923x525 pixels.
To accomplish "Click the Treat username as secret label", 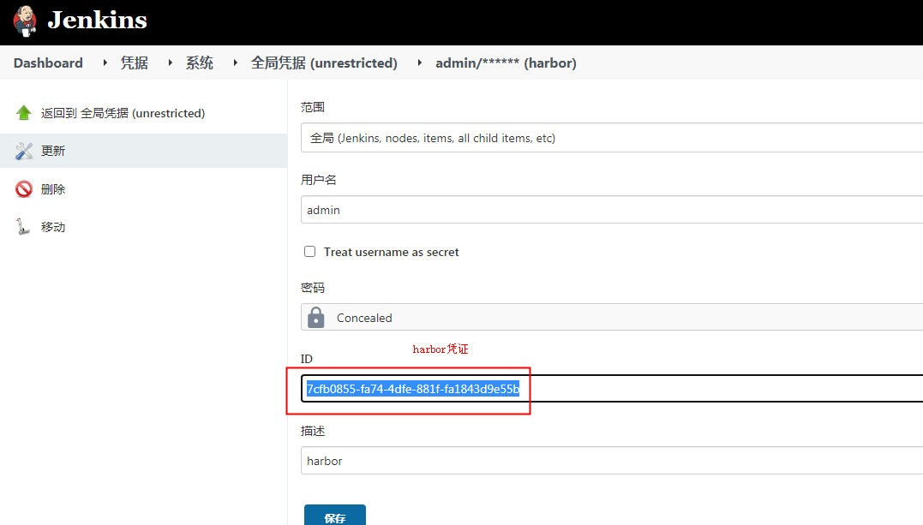I will [392, 252].
